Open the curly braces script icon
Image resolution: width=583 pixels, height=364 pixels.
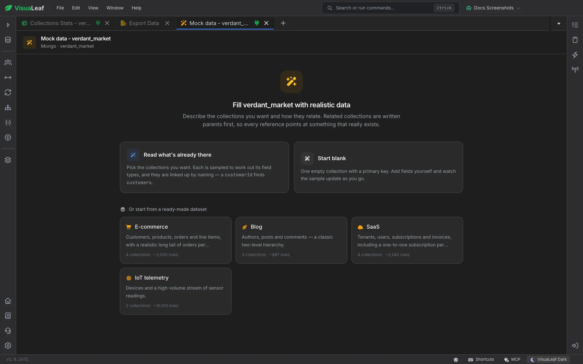click(x=8, y=122)
